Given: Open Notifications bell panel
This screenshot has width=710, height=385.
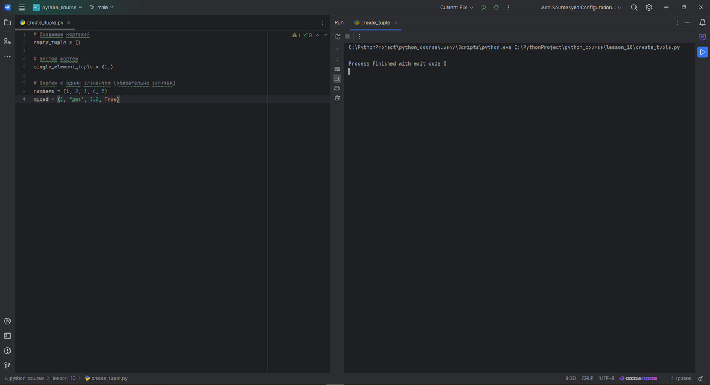Looking at the screenshot, I should tap(702, 23).
